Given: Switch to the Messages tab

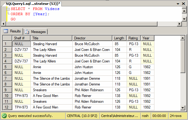Looking at the screenshot, I should pyautogui.click(x=35, y=32).
